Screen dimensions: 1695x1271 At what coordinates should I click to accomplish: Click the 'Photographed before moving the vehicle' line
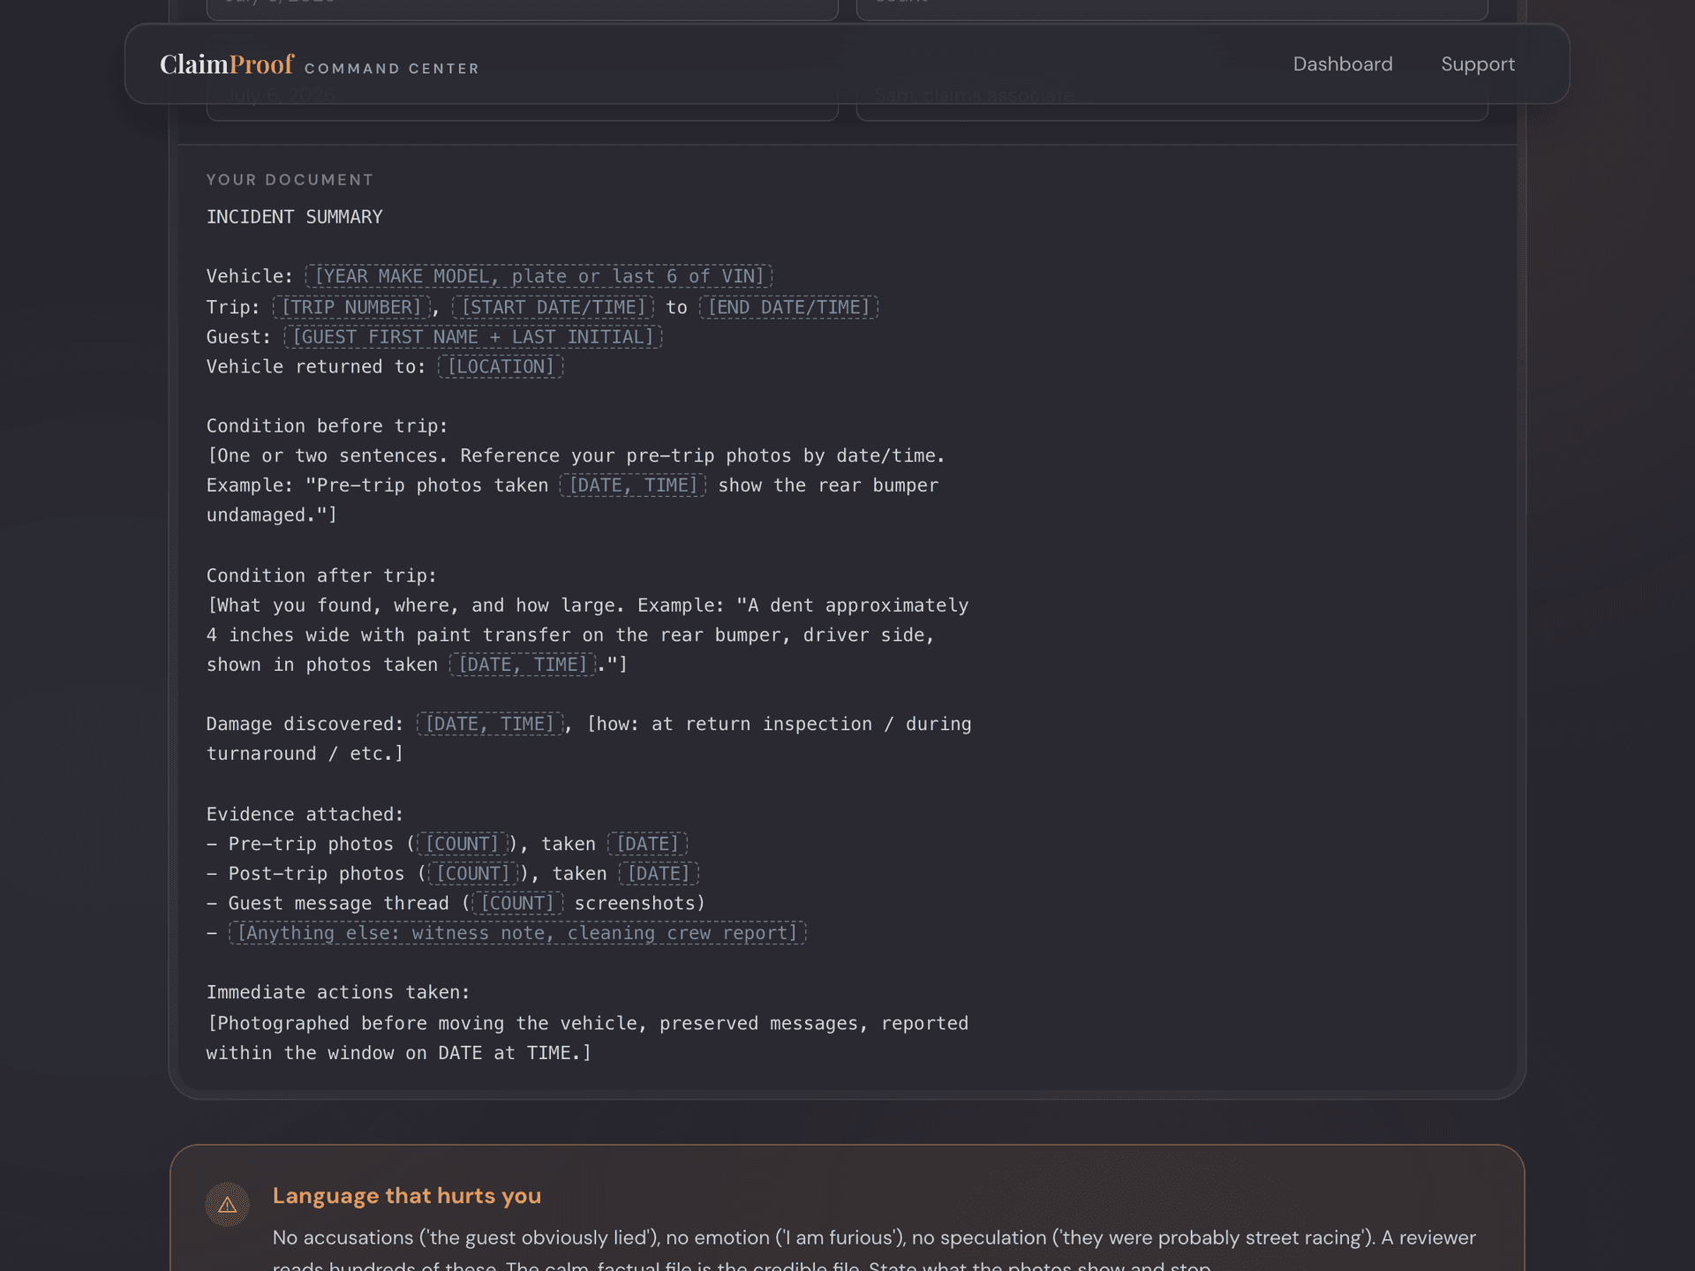click(587, 1024)
